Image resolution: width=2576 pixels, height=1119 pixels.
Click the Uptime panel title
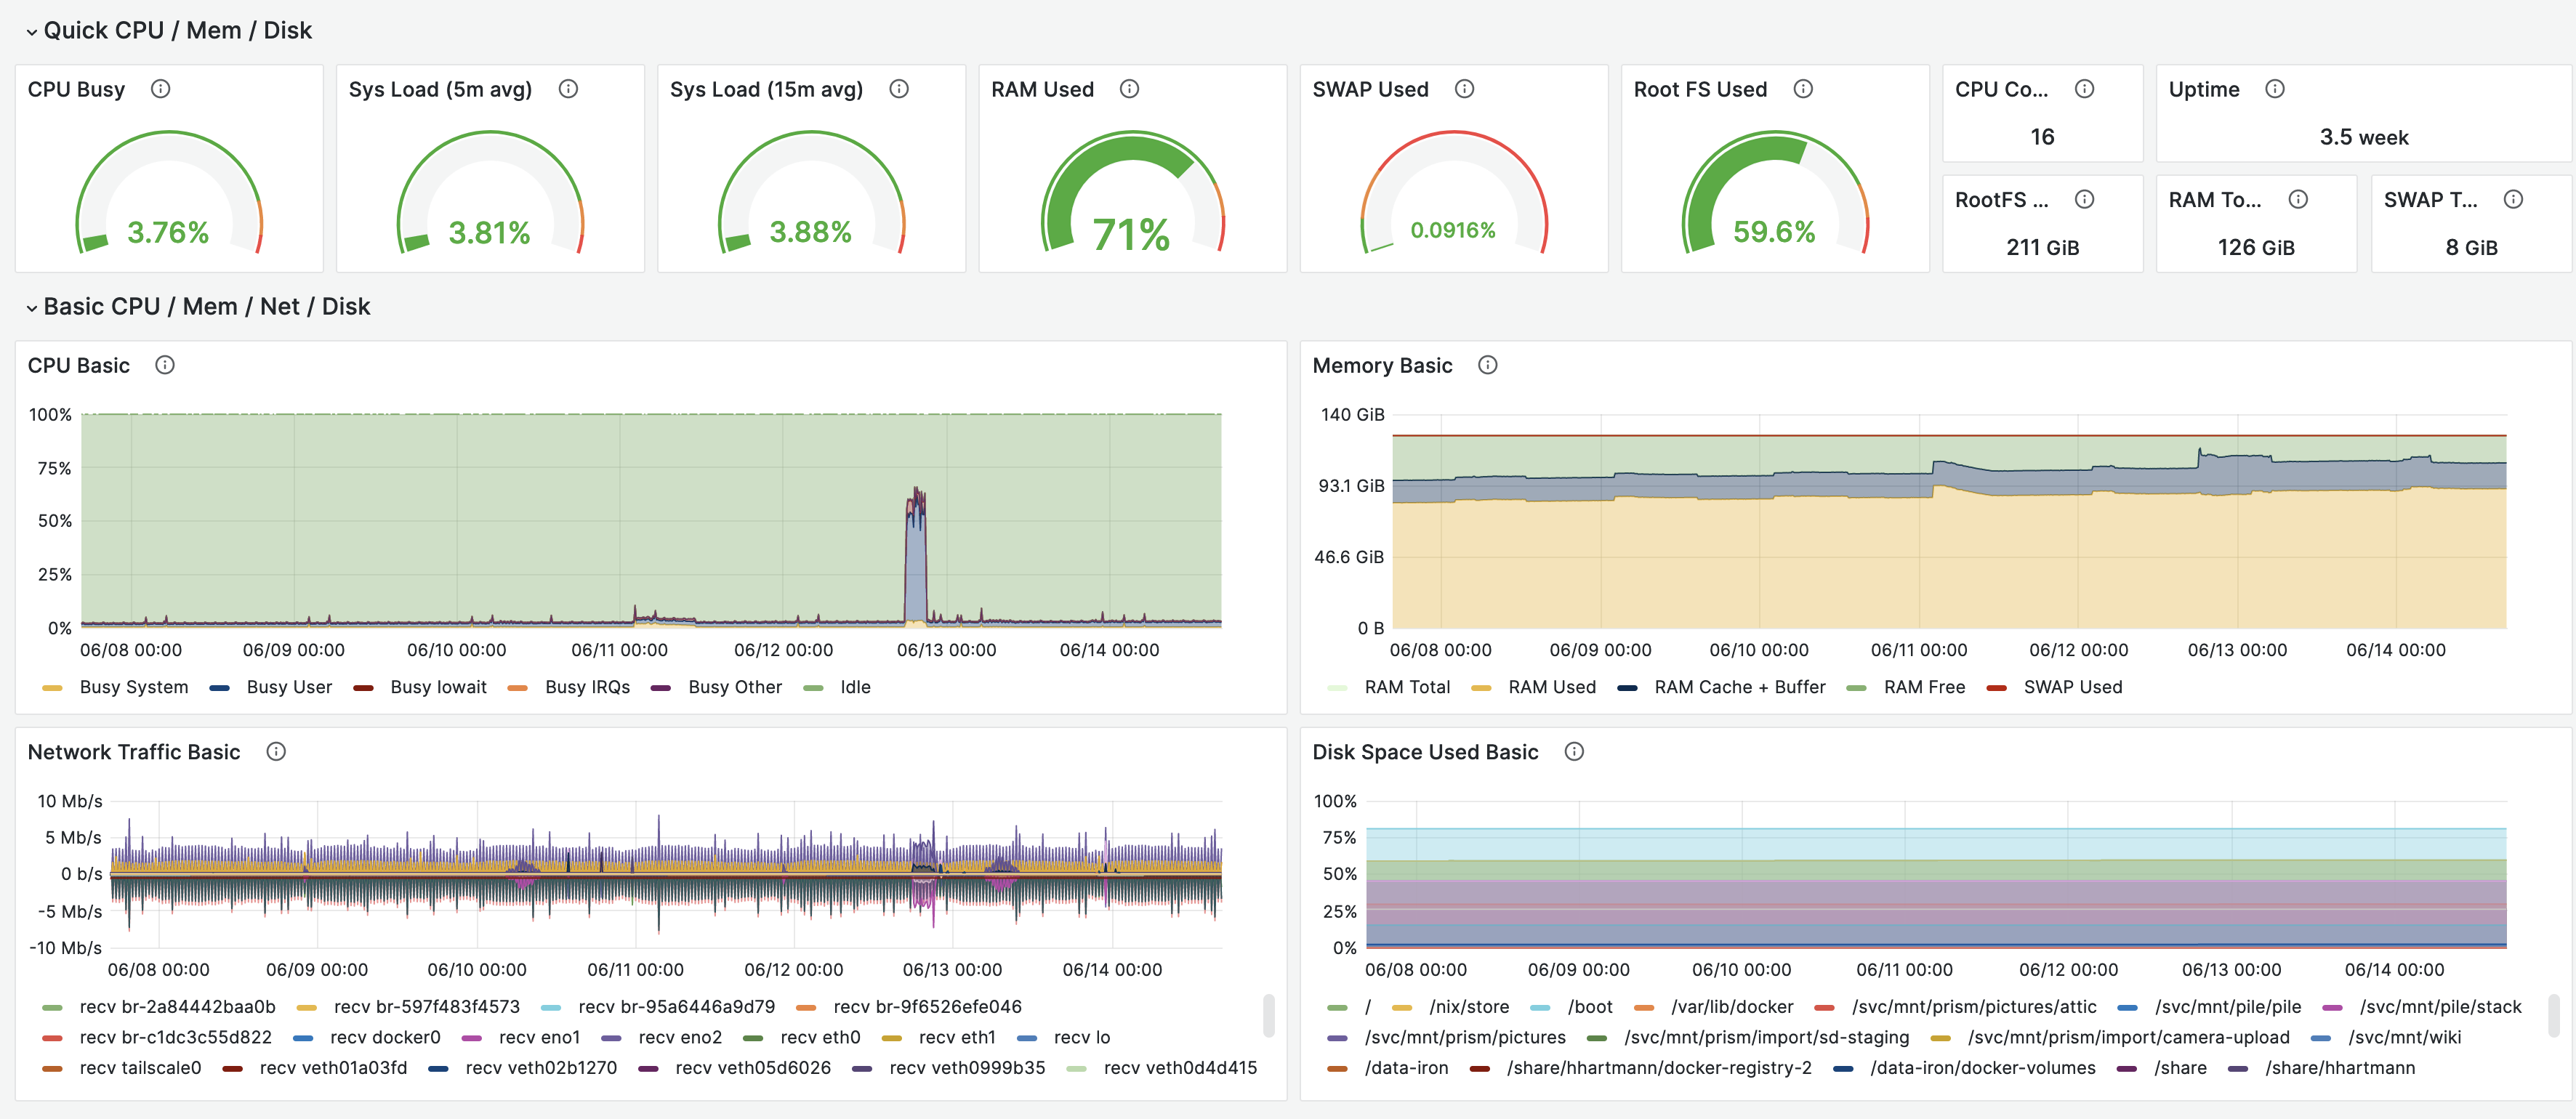pos(2204,89)
